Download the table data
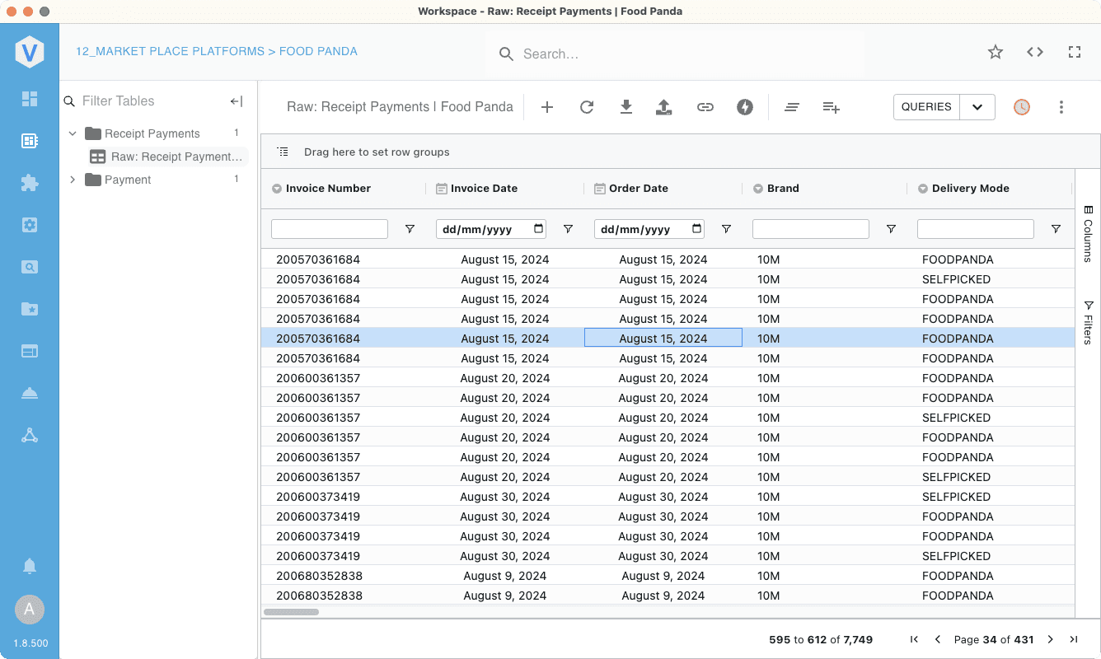The height and width of the screenshot is (659, 1101). [626, 107]
